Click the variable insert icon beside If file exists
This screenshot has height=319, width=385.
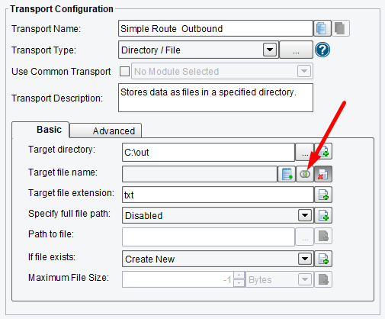coord(323,259)
